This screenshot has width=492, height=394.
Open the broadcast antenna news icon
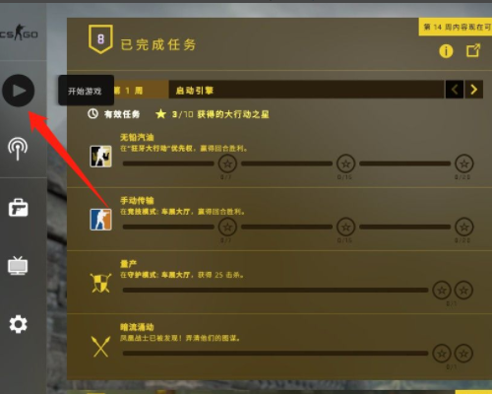[x=18, y=149]
